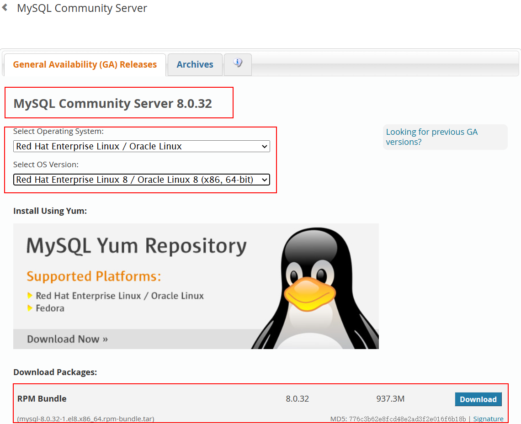Image resolution: width=521 pixels, height=424 pixels.
Task: Click the MySQL Yum Repository banner
Action: pos(196,286)
